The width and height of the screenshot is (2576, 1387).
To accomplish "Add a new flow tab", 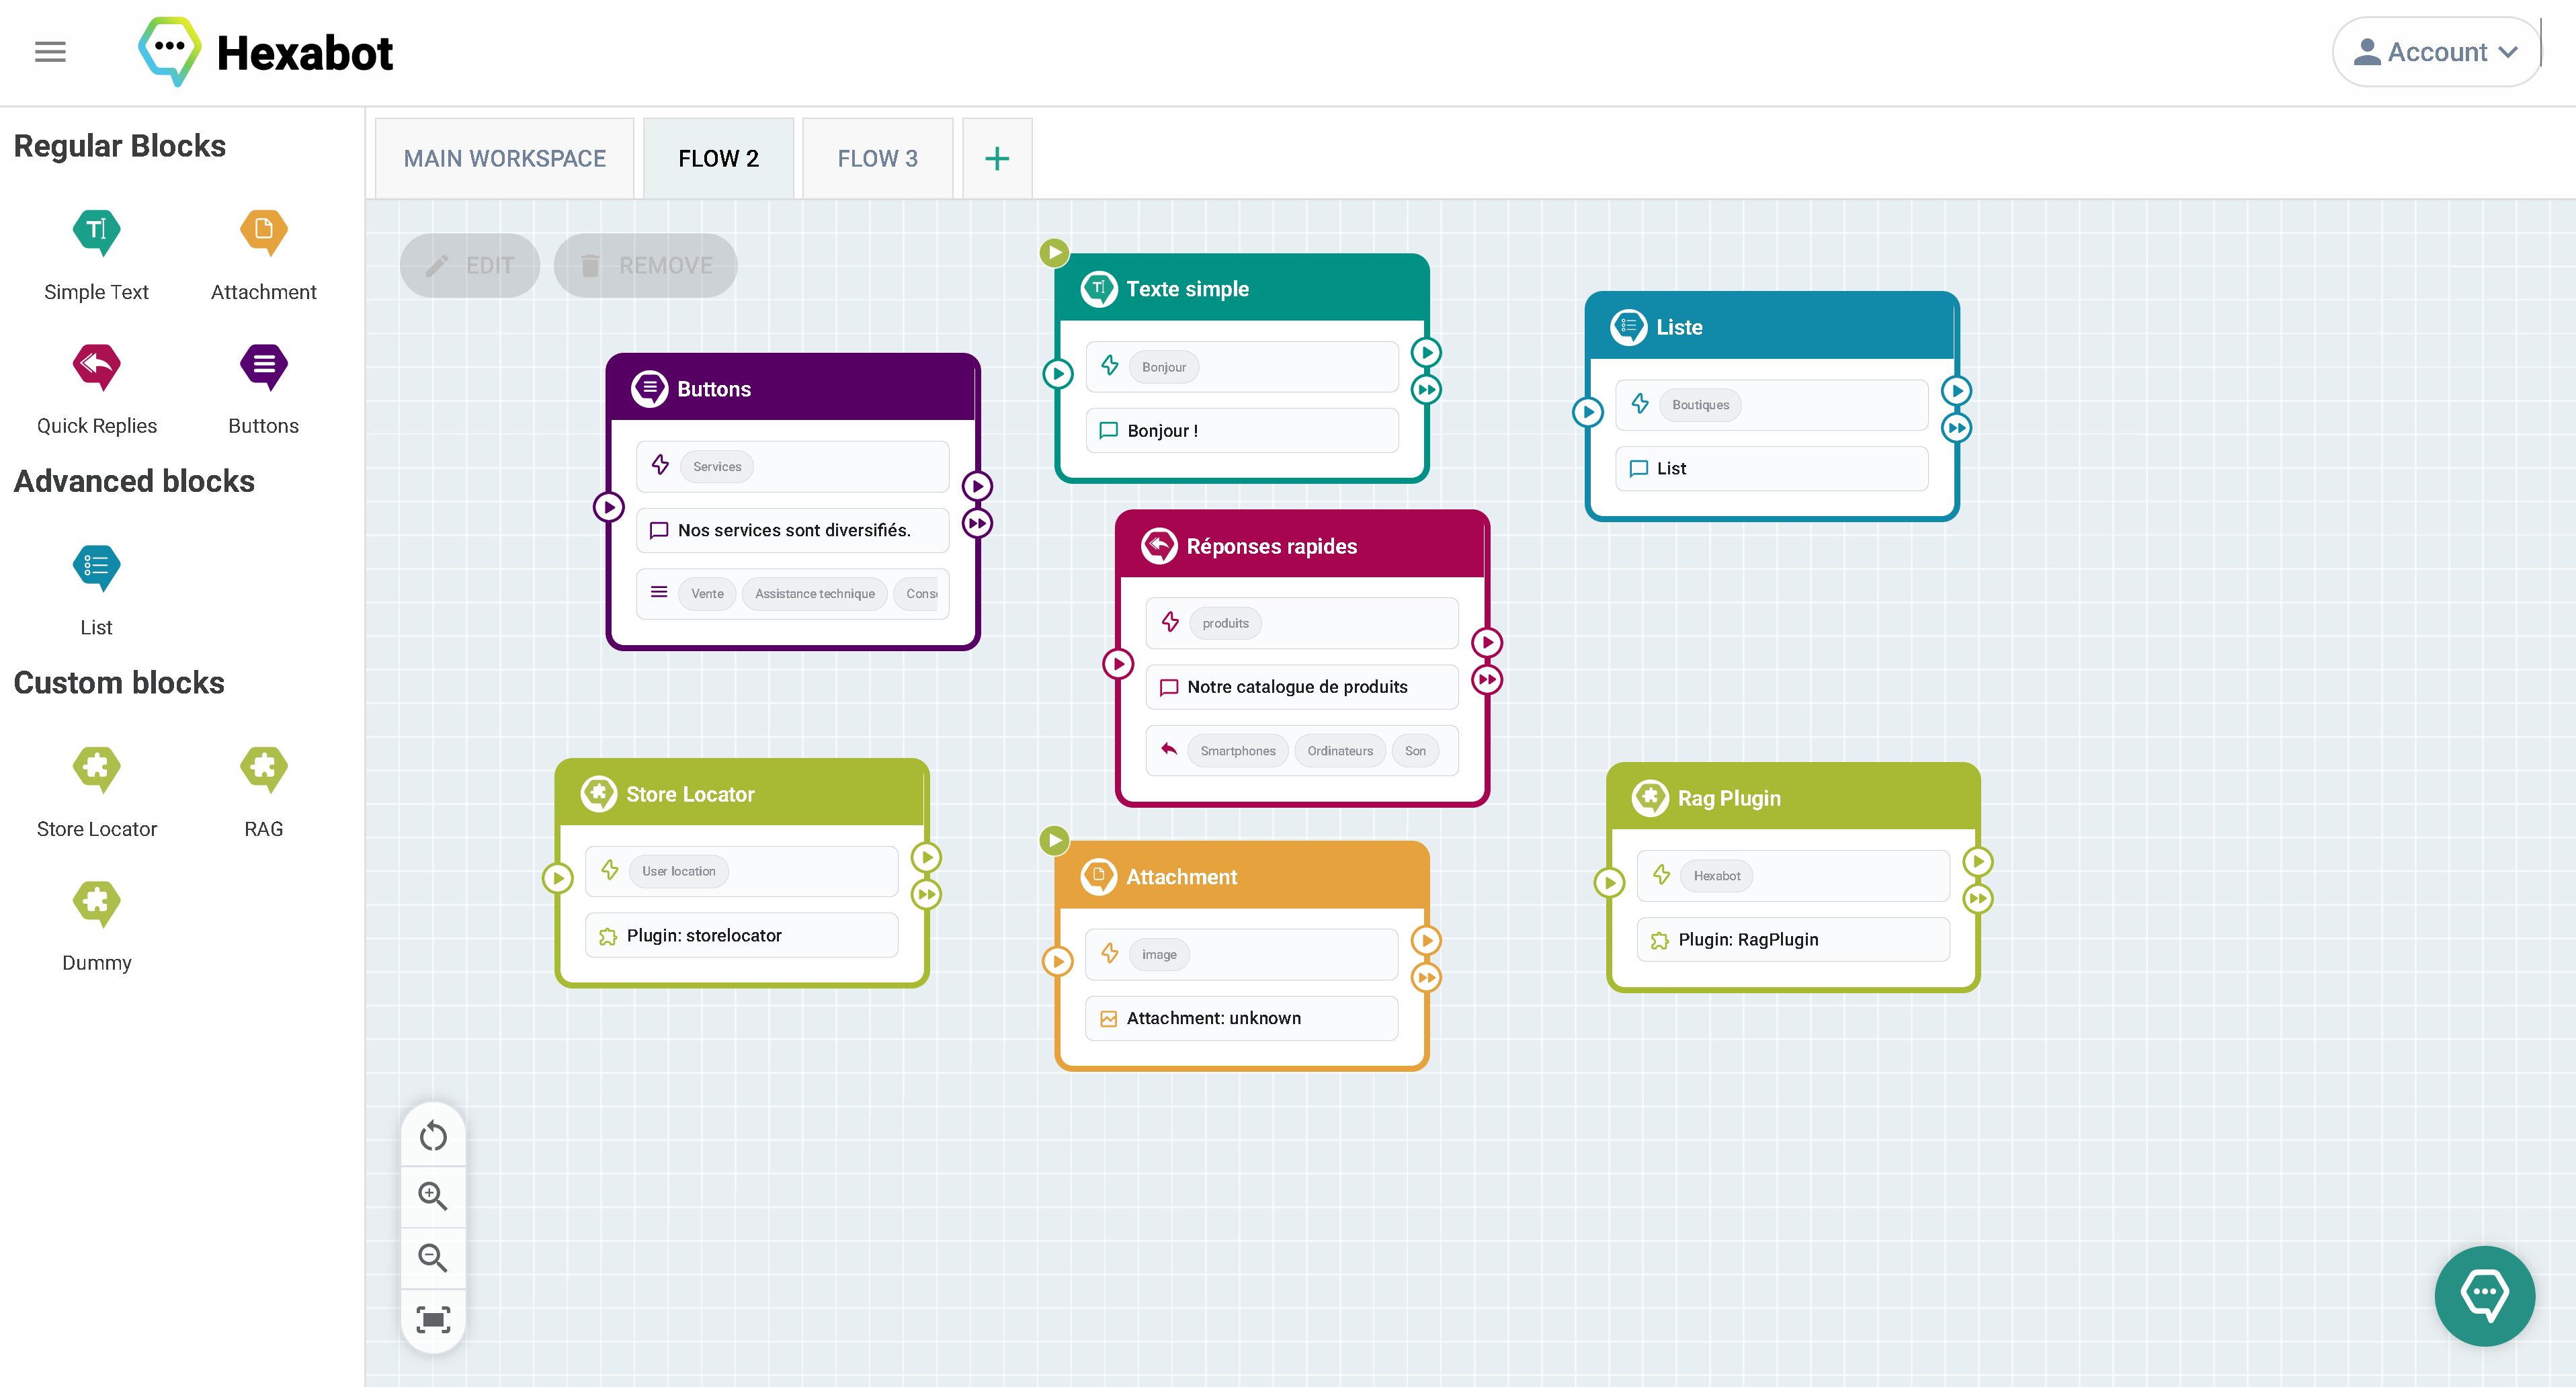I will tap(996, 158).
